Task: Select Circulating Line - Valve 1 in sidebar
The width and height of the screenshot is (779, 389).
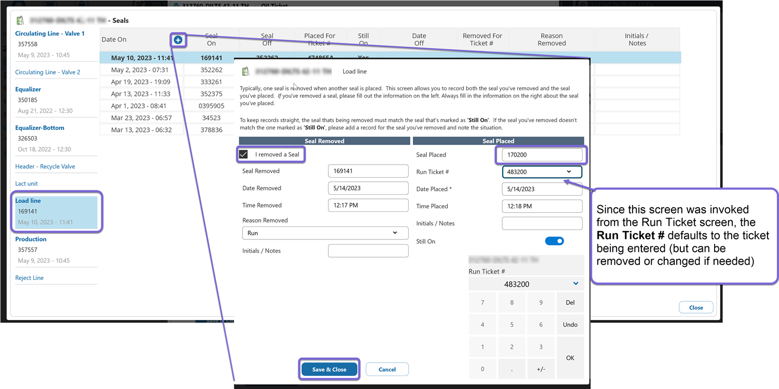Action: [x=50, y=33]
